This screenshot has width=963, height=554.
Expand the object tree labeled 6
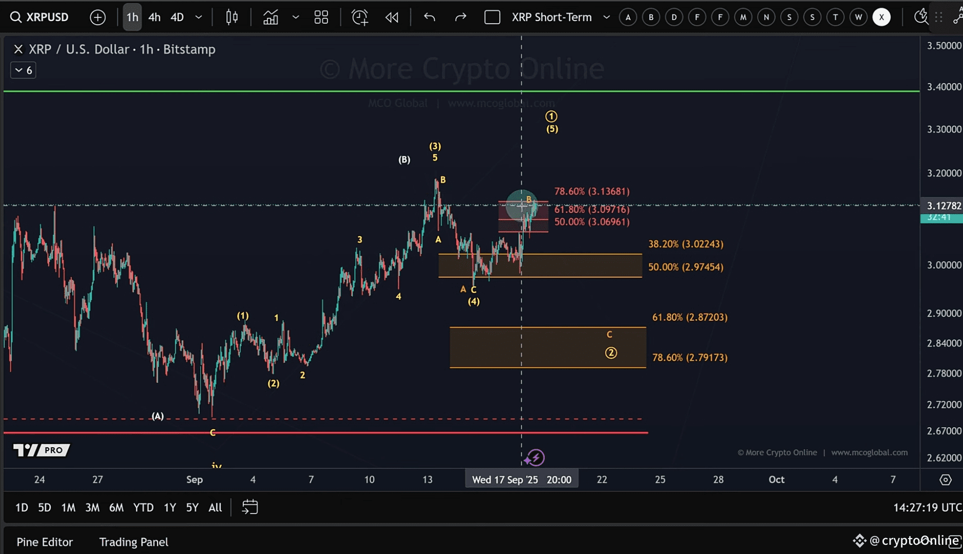(x=23, y=70)
